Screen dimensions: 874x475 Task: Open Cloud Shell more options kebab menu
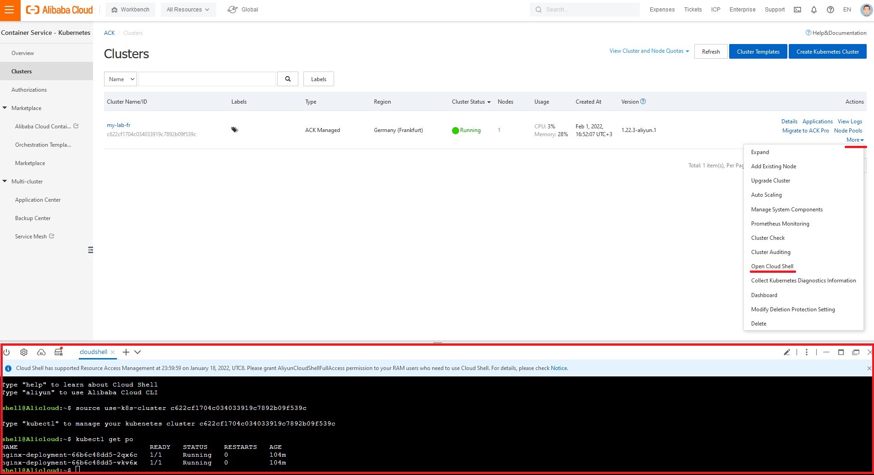pyautogui.click(x=807, y=352)
